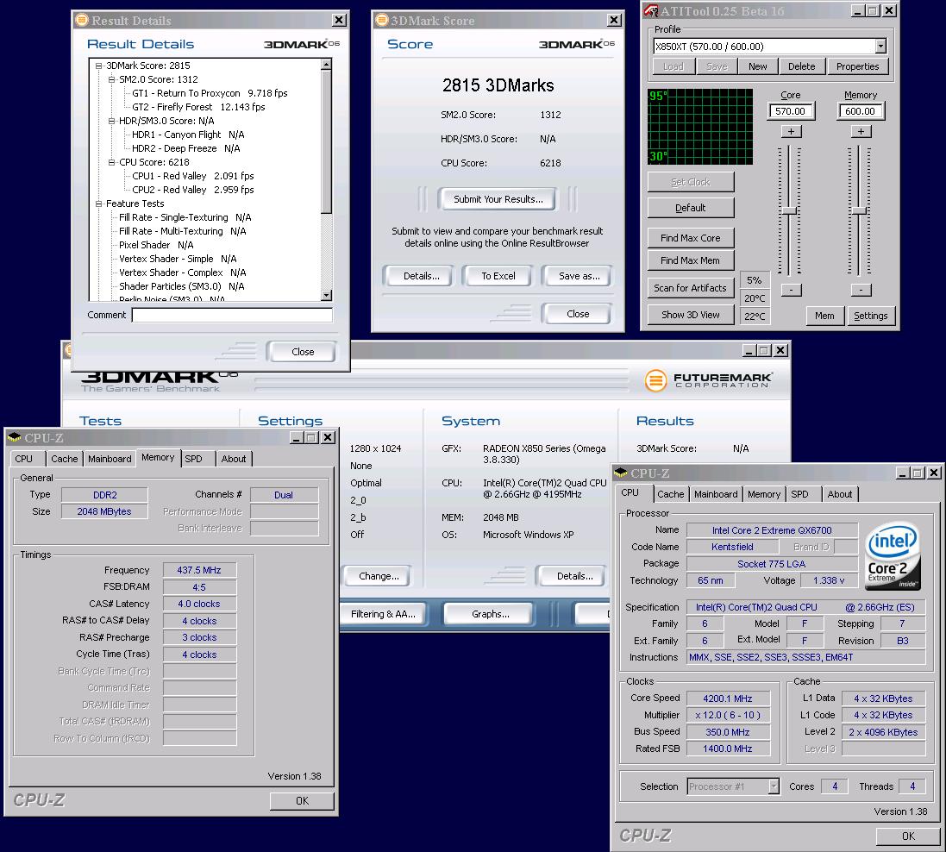Click the Memory clock slider handle
Image resolution: width=946 pixels, height=852 pixels.
pos(860,210)
